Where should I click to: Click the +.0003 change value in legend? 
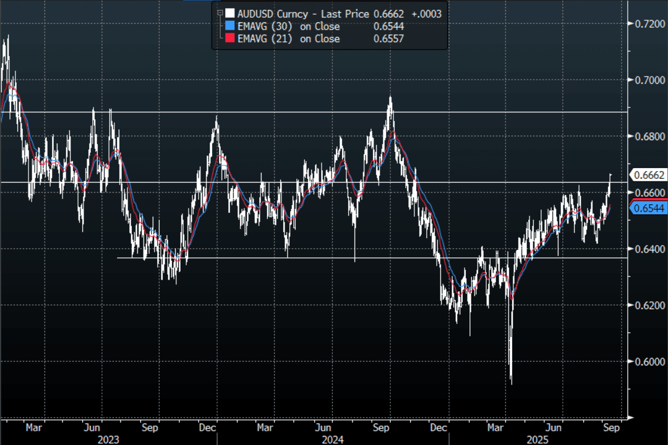427,14
